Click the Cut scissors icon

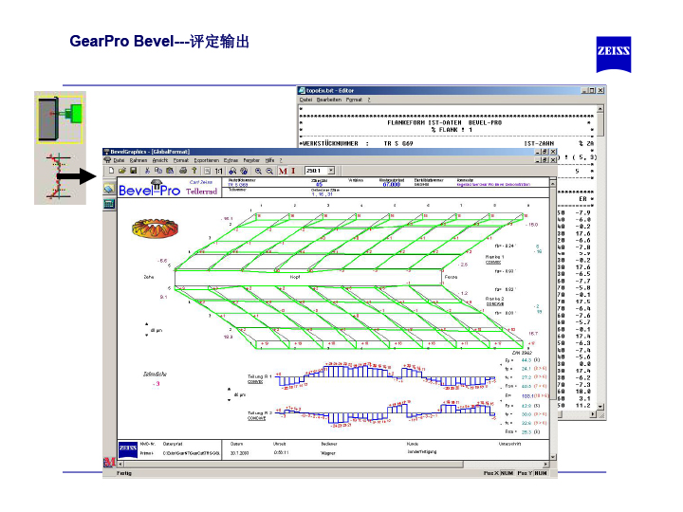click(x=147, y=171)
